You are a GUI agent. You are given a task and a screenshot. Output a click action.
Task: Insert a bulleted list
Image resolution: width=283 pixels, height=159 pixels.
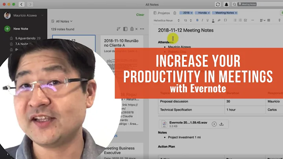pos(235,20)
